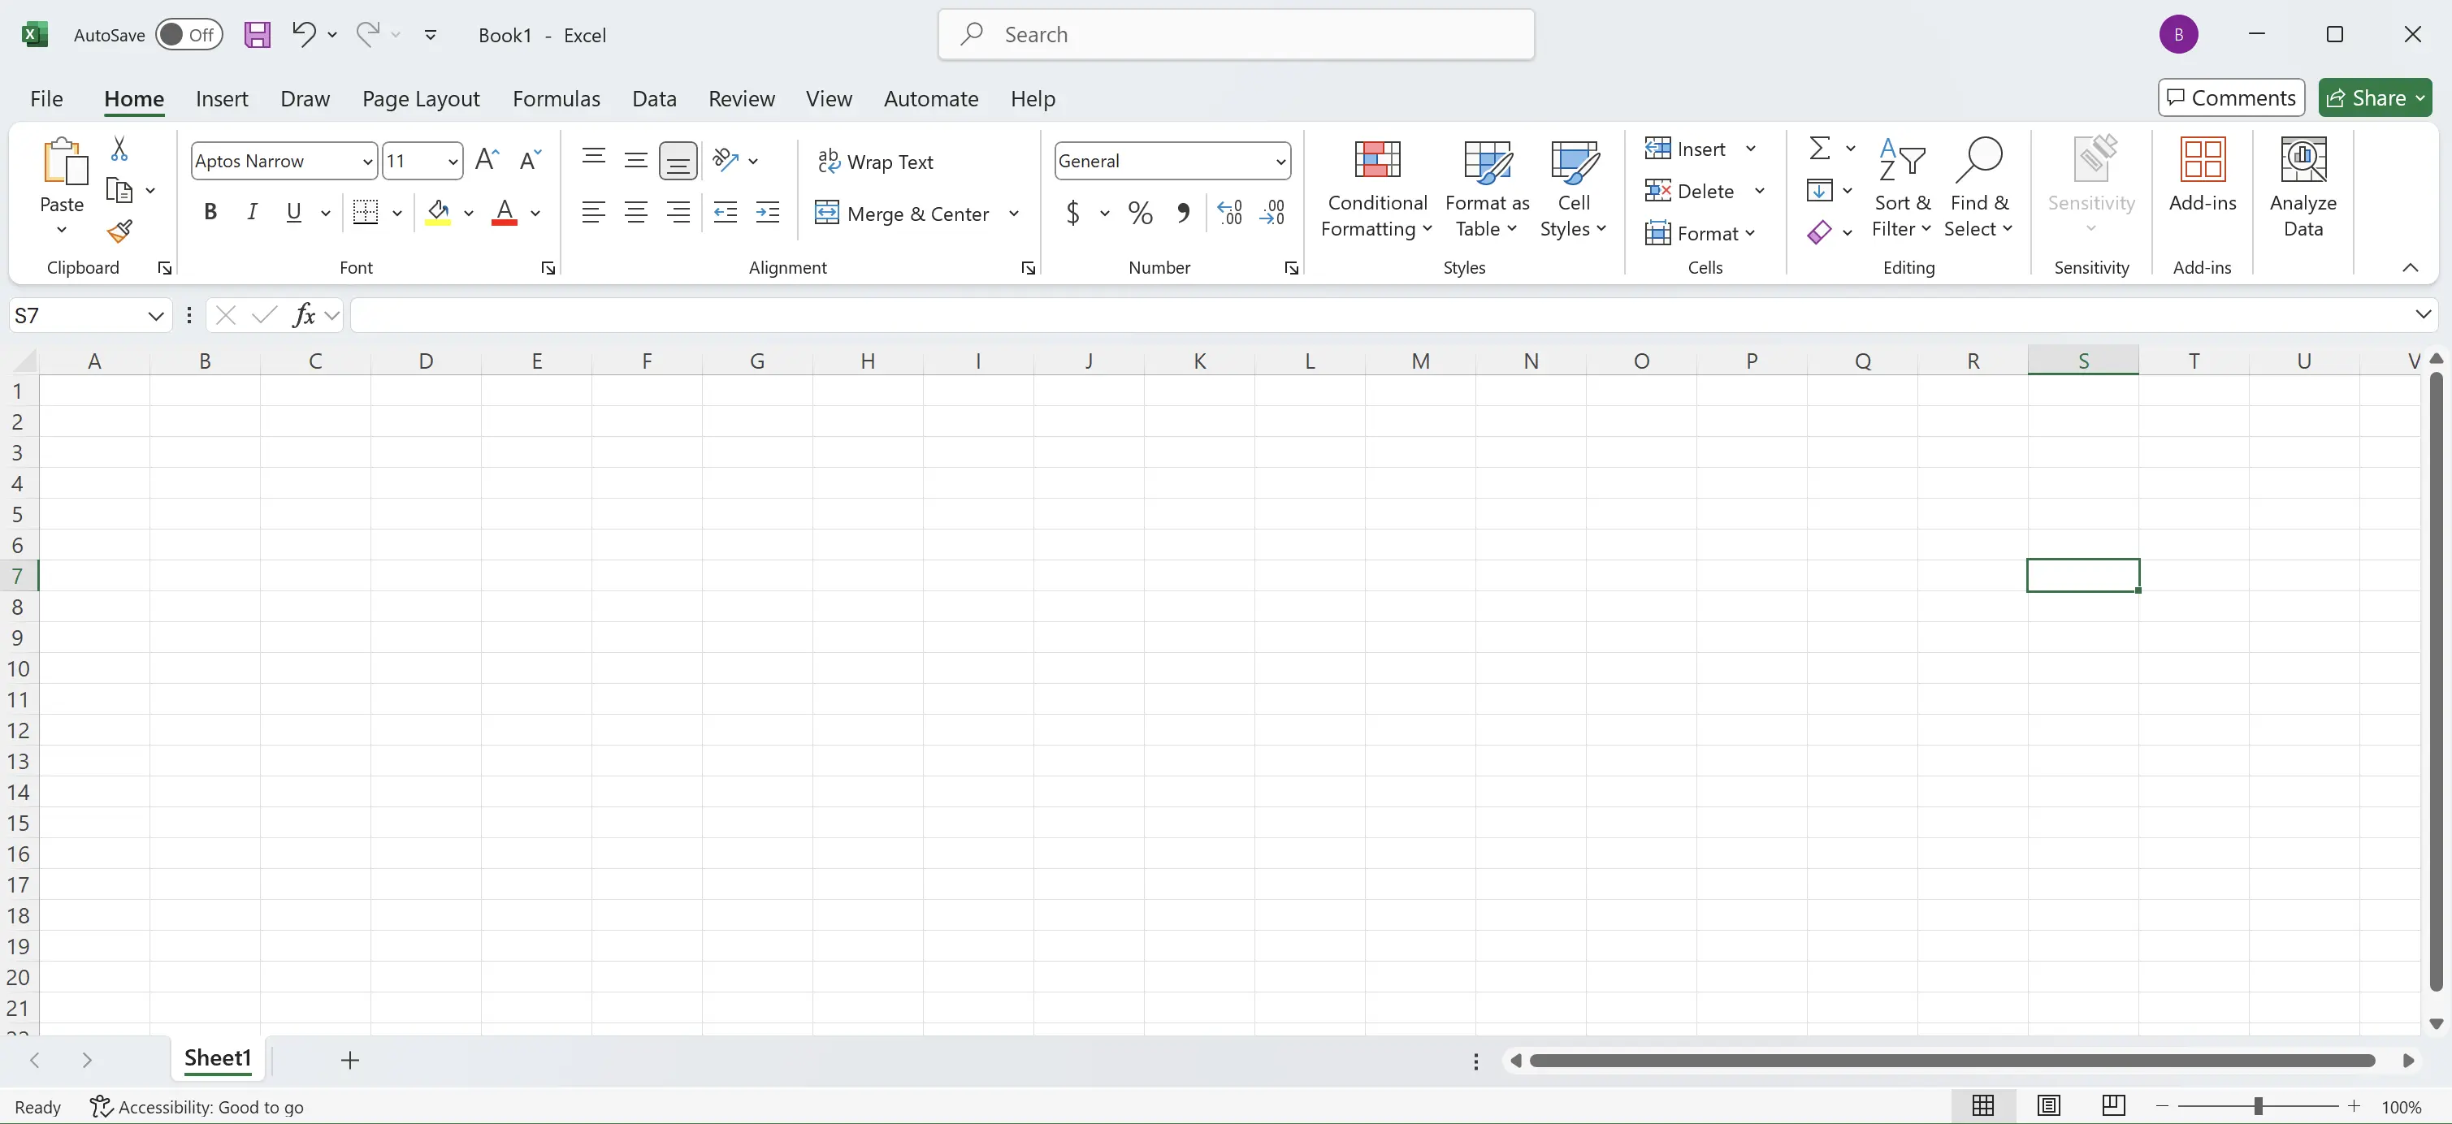Open Conditional Formatting options

coord(1376,188)
